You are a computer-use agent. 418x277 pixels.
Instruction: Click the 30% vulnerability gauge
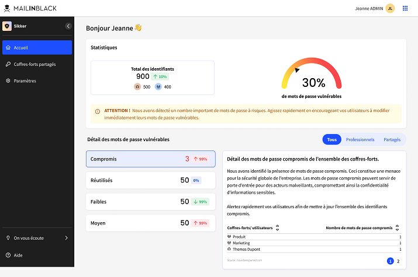pos(312,73)
